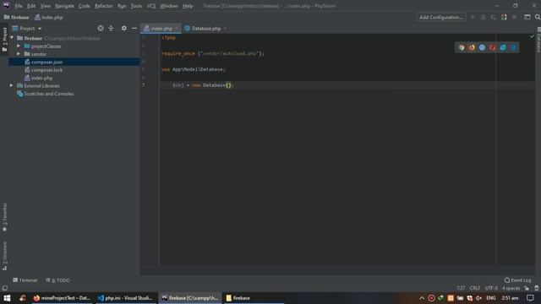
Task: Collapse the firebase root folder arrow
Action: click(12, 38)
